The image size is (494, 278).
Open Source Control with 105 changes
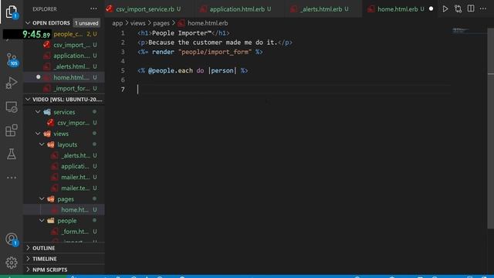point(12,59)
